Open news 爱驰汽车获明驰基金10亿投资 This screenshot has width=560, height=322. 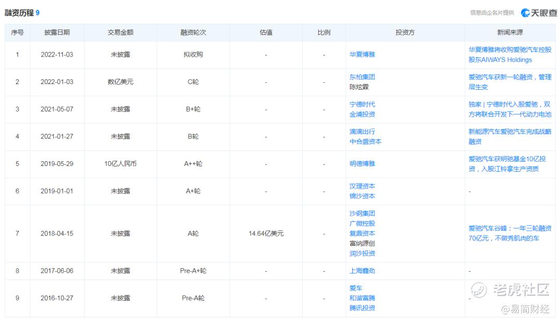coord(507,164)
